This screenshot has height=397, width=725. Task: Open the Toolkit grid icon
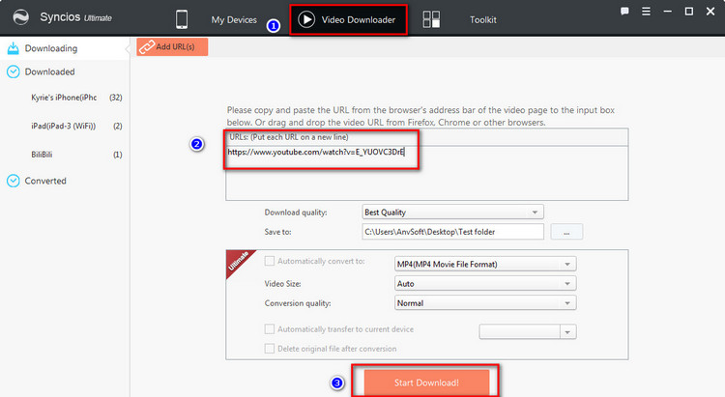coord(431,19)
